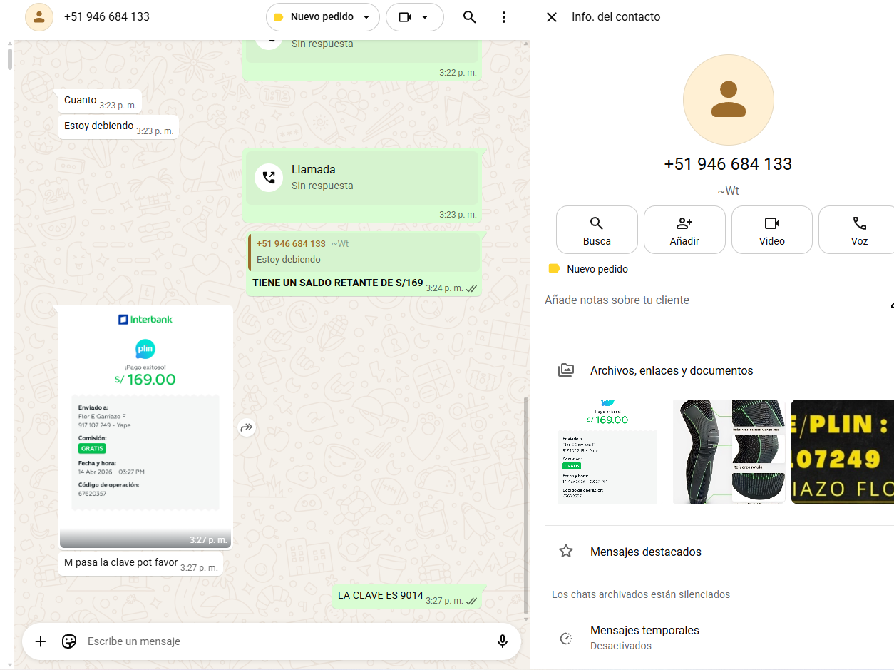The height and width of the screenshot is (670, 894).
Task: Open the three-dot chat menu
Action: (504, 17)
